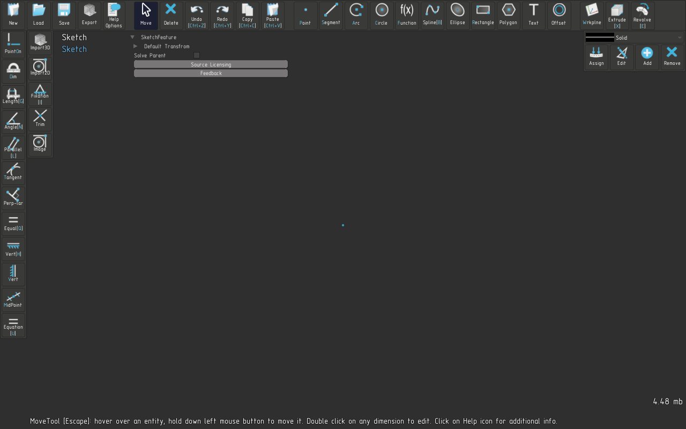Image resolution: width=686 pixels, height=429 pixels.
Task: Choose the Spline tool
Action: 432,15
